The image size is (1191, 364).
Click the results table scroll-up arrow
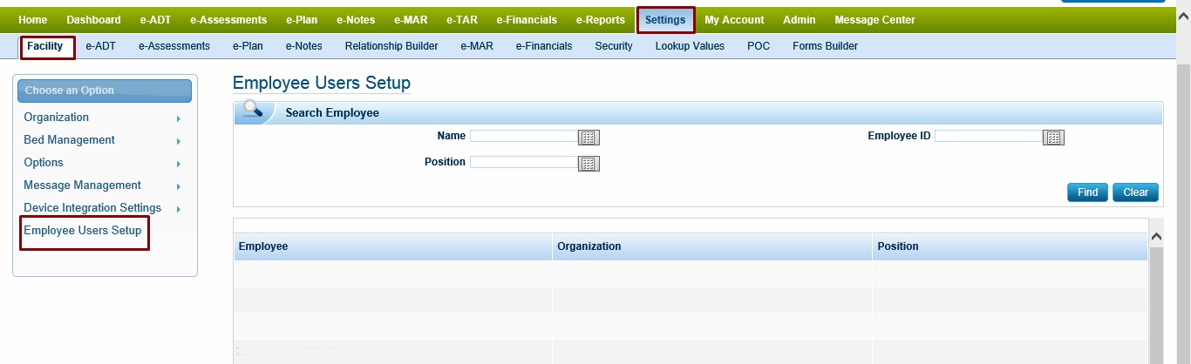pyautogui.click(x=1157, y=236)
